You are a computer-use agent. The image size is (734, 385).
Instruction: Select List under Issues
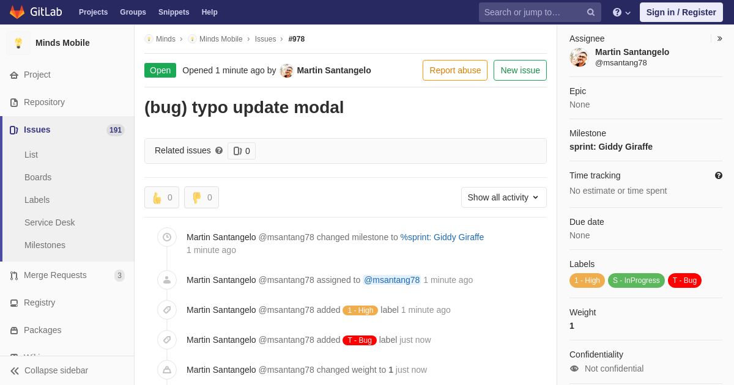point(31,155)
